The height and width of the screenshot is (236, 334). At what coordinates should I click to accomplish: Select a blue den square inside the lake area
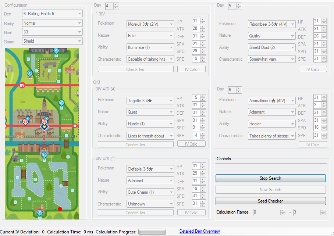tap(35, 179)
